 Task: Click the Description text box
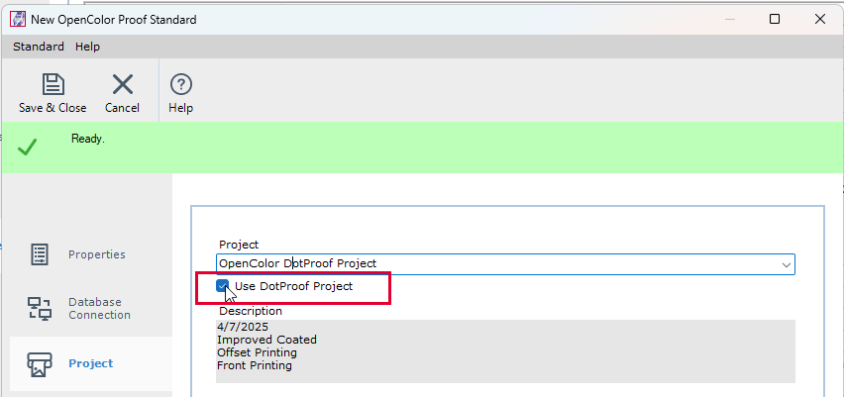pyautogui.click(x=505, y=351)
